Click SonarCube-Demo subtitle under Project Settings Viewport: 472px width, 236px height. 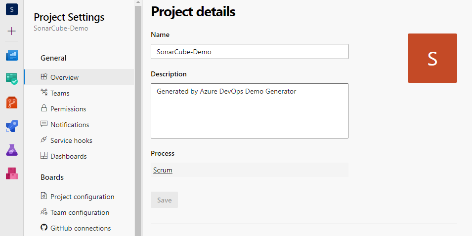point(61,28)
